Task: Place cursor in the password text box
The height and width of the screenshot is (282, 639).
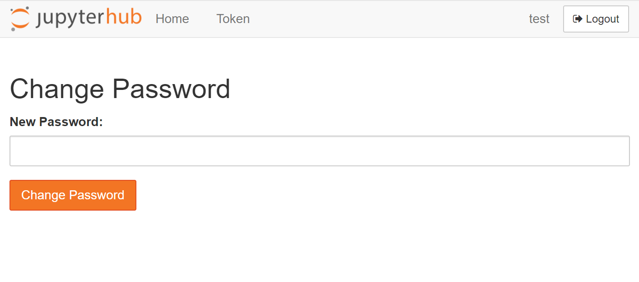Action: click(320, 151)
